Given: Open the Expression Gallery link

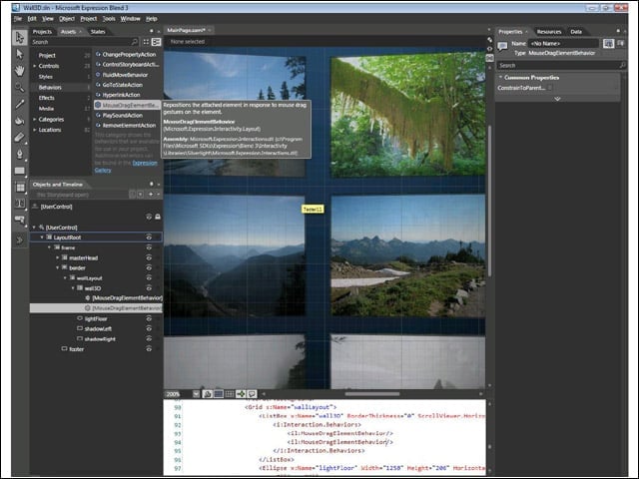Looking at the screenshot, I should click(x=126, y=167).
